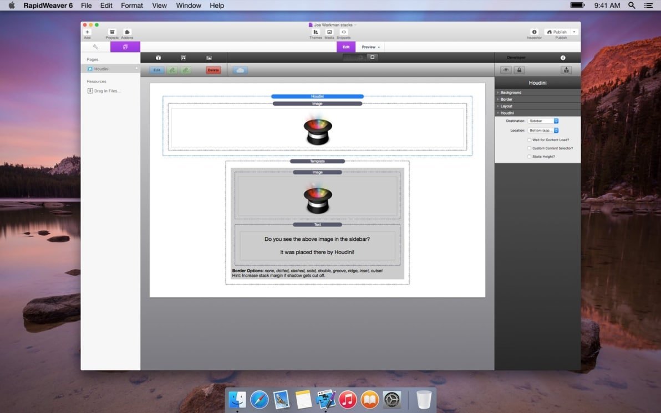The image size is (661, 413).
Task: Select the Houdini page in sidebar
Action: 101,69
